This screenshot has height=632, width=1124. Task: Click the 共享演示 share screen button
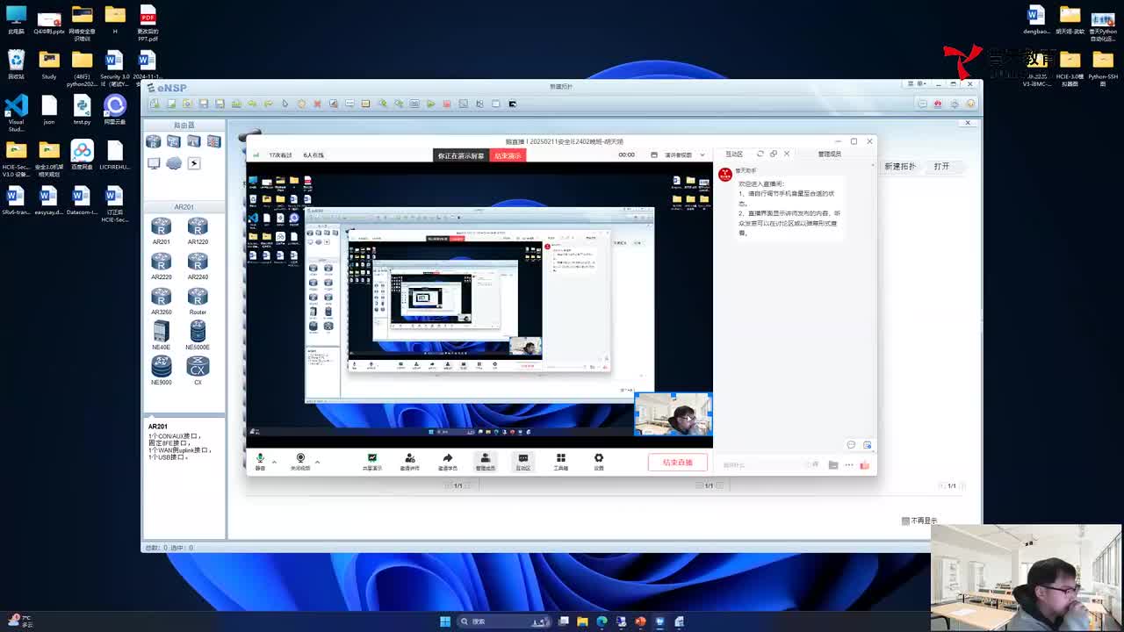tap(371, 461)
